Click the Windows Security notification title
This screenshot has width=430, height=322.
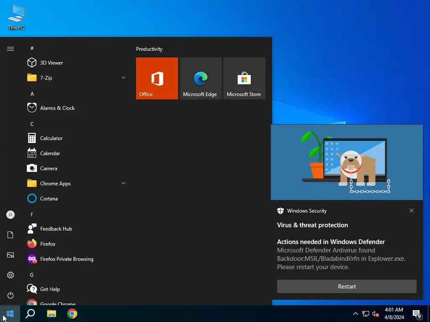point(307,211)
